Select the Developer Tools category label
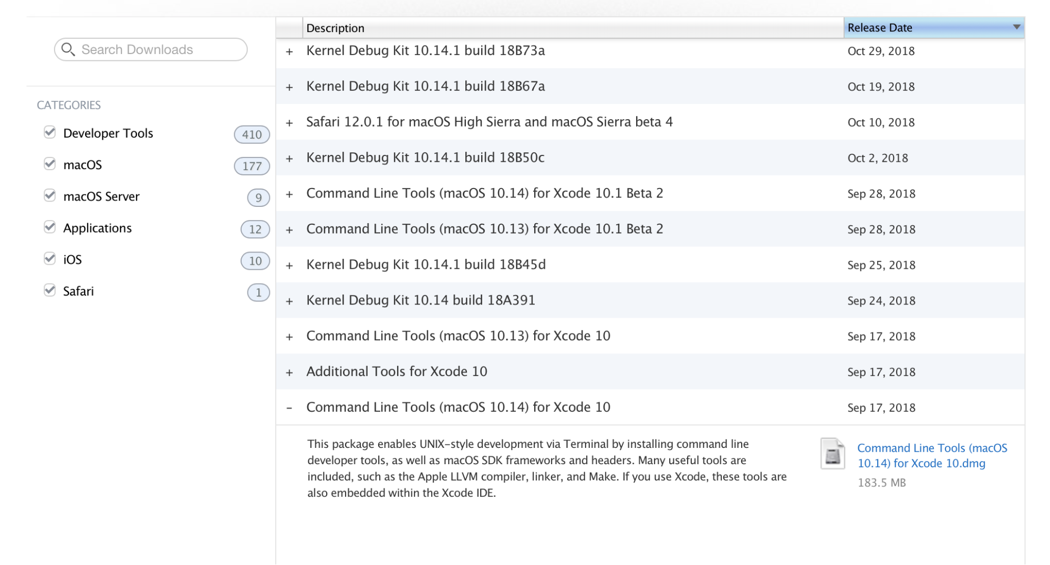 pos(108,133)
